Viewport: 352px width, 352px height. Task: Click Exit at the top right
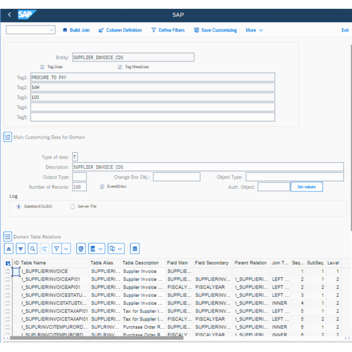[x=345, y=30]
